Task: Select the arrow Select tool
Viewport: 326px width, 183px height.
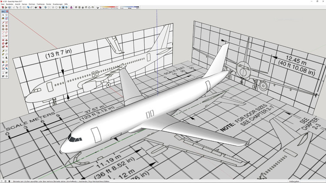Action: [3, 15]
